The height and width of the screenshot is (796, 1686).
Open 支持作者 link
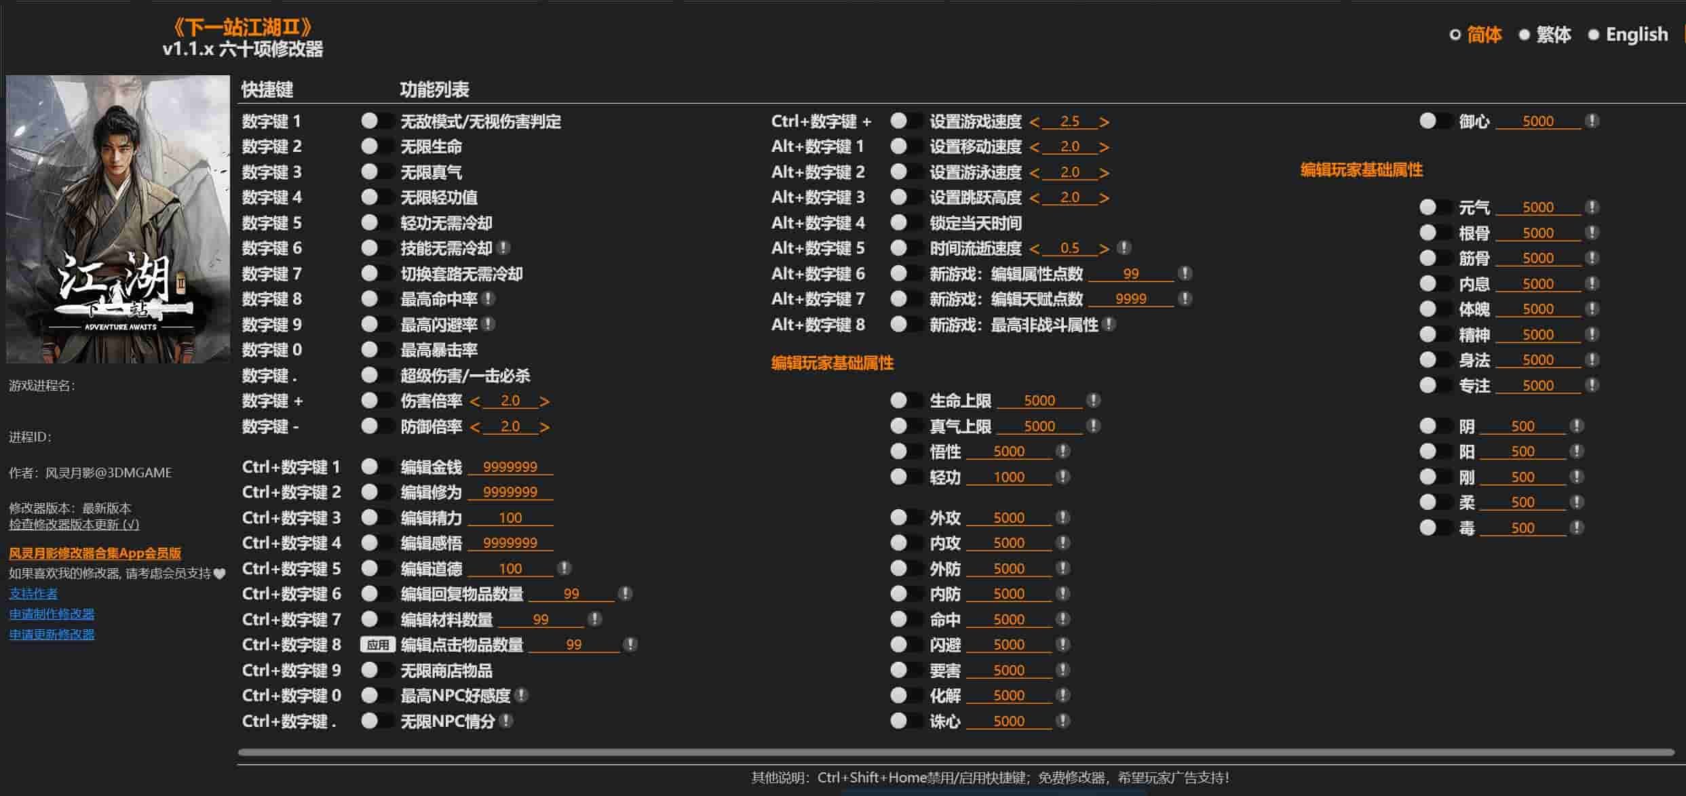click(x=33, y=594)
